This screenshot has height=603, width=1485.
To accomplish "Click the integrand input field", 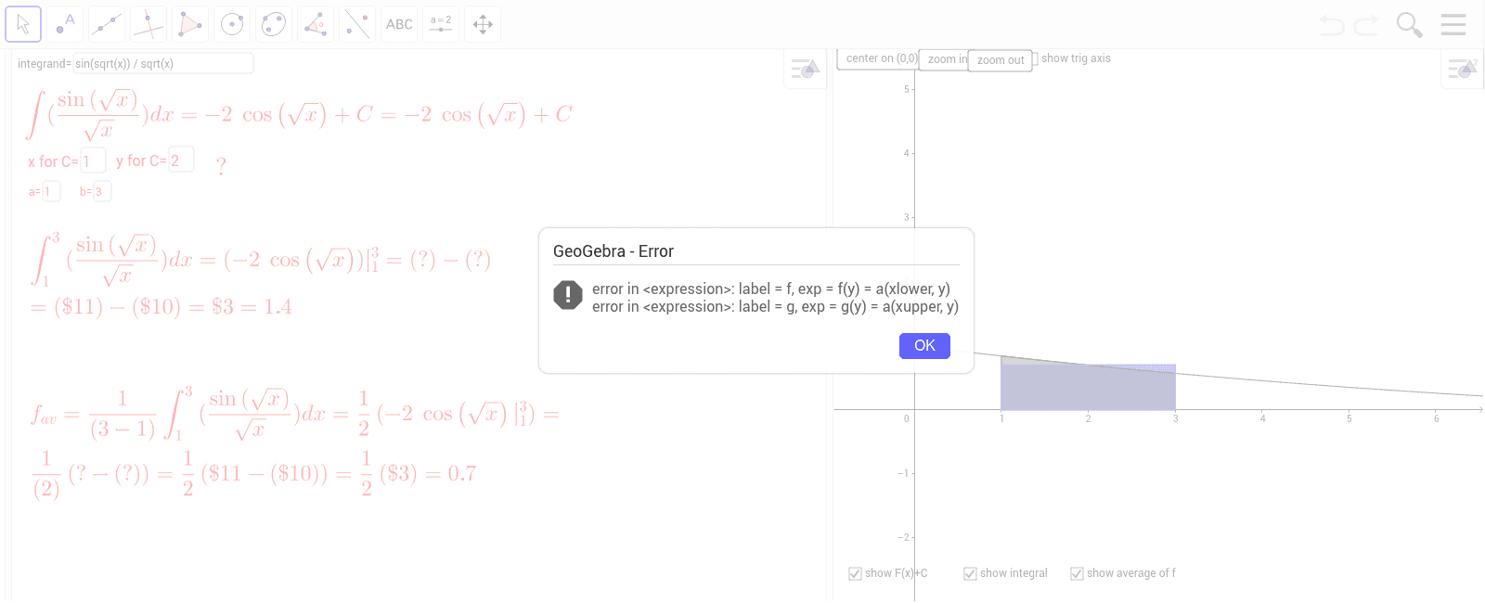I will point(162,63).
